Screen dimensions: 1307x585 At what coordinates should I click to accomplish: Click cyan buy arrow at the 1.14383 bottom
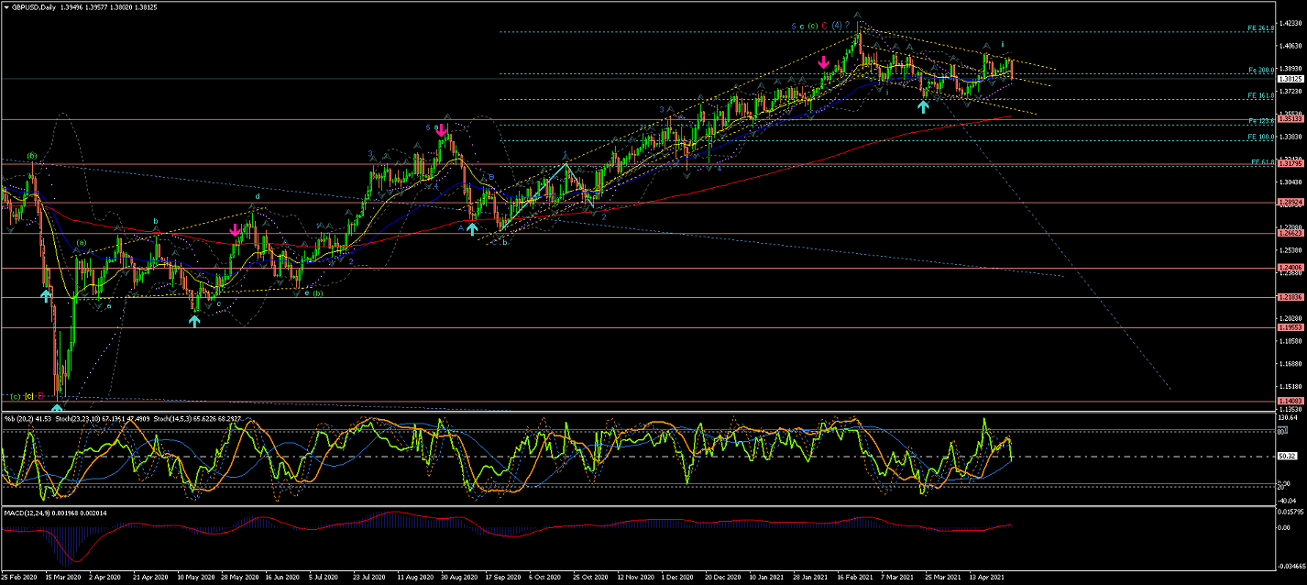click(57, 409)
